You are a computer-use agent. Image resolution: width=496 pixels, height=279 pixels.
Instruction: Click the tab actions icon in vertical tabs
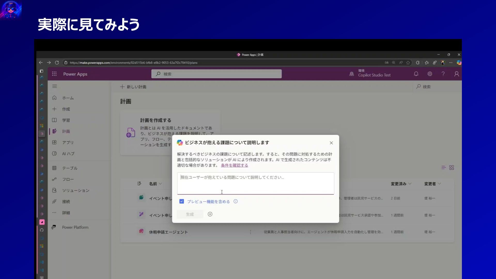click(41, 71)
